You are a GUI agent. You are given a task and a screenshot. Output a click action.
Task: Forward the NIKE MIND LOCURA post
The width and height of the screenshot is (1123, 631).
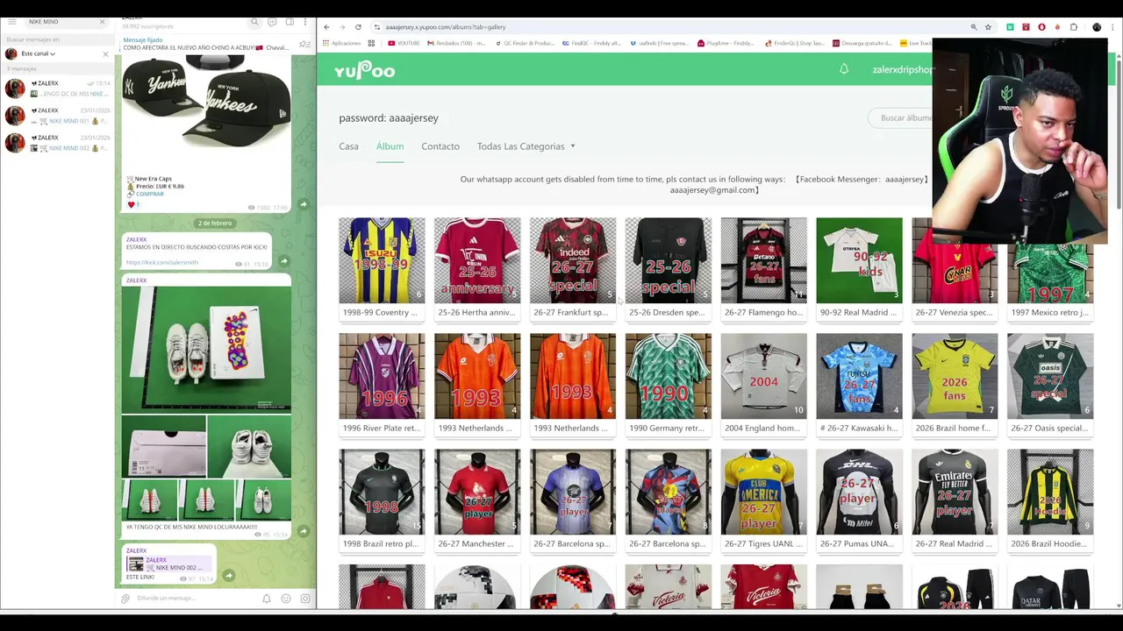(304, 531)
